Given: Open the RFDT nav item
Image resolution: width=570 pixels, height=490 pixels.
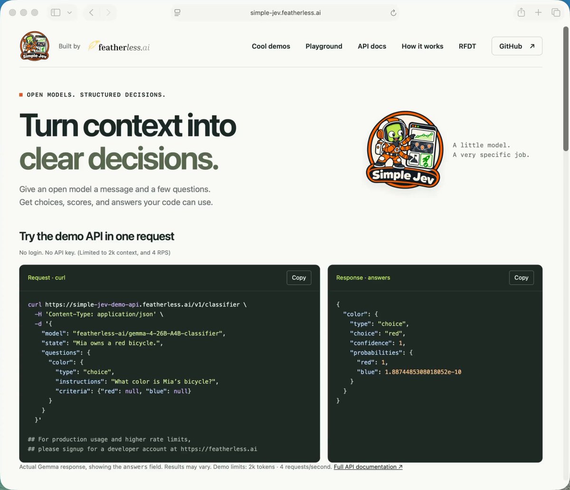Looking at the screenshot, I should pos(467,46).
